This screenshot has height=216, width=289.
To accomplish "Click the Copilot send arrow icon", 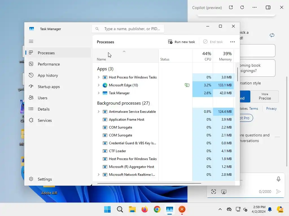I will point(278,192).
